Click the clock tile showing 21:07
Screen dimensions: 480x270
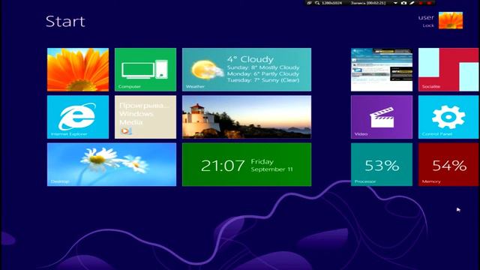(x=247, y=164)
